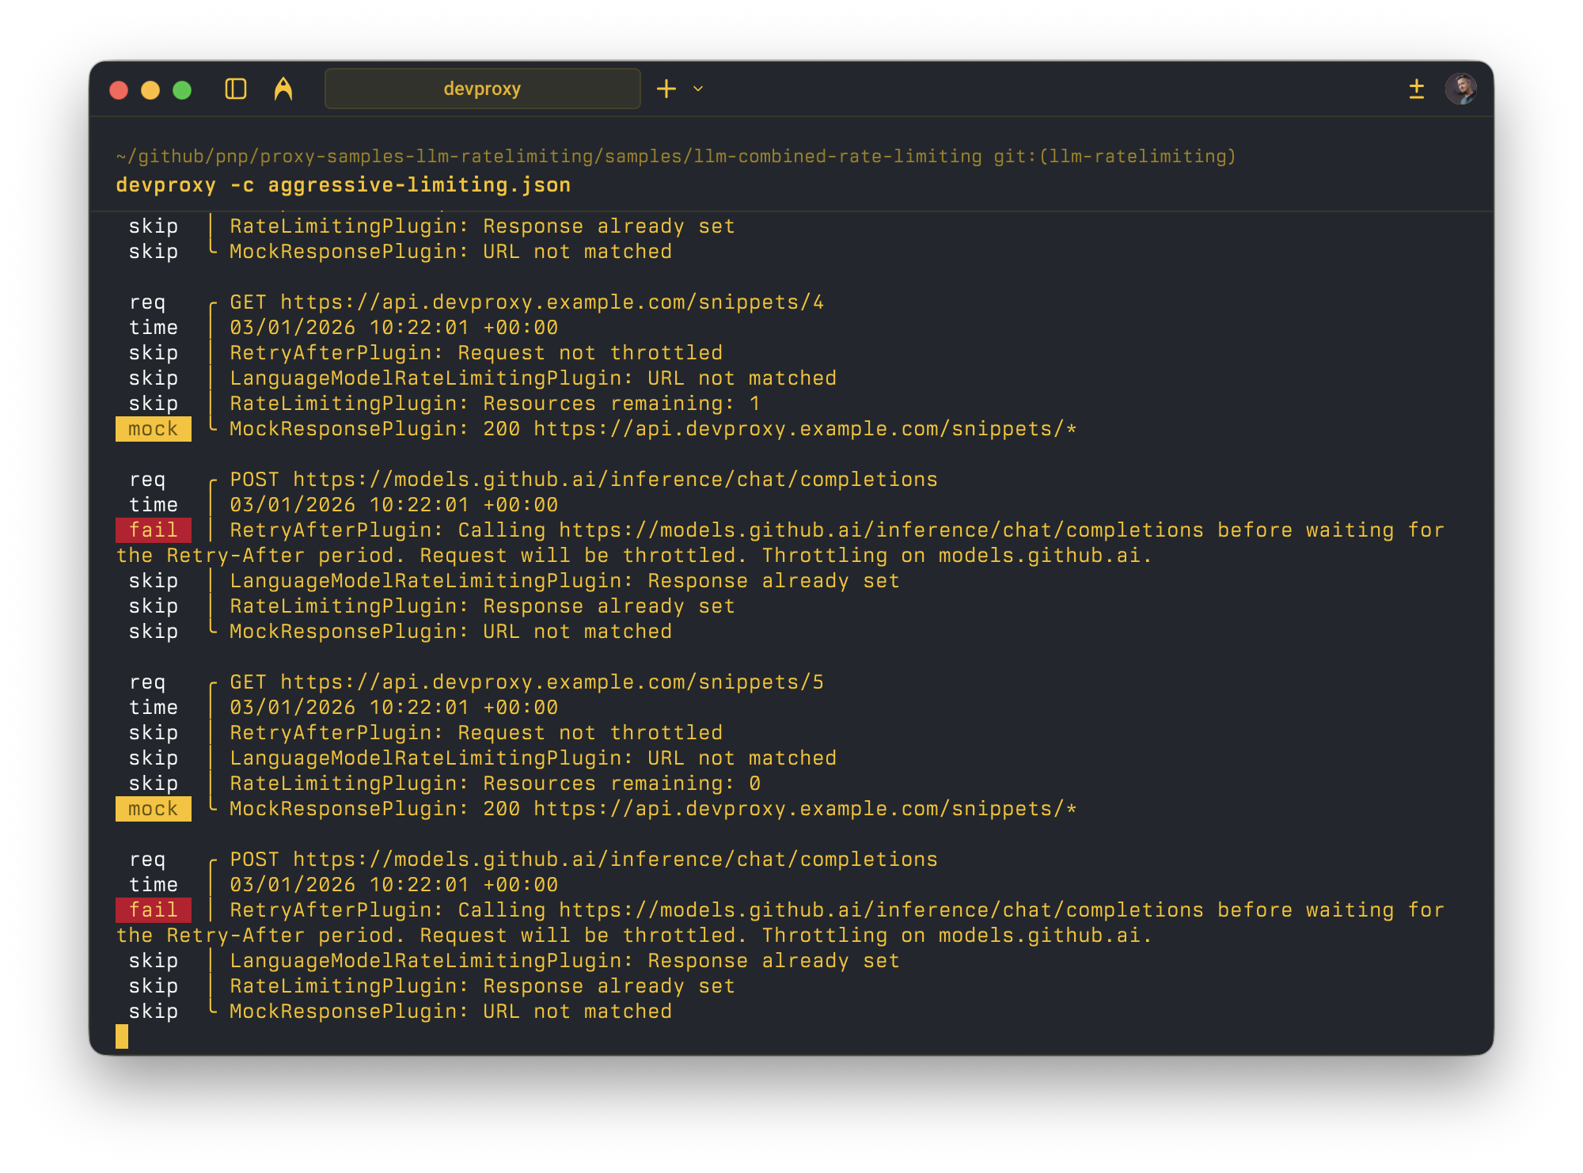The height and width of the screenshot is (1173, 1583).
Task: Click the yellow mock badge for snippets/4 response
Action: click(153, 428)
